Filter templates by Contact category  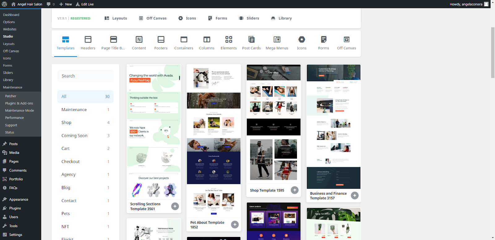tap(85, 201)
